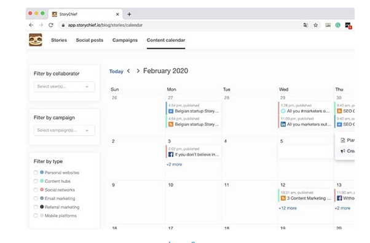The image size is (370, 243).
Task: Open a new browser tab
Action: [129, 14]
